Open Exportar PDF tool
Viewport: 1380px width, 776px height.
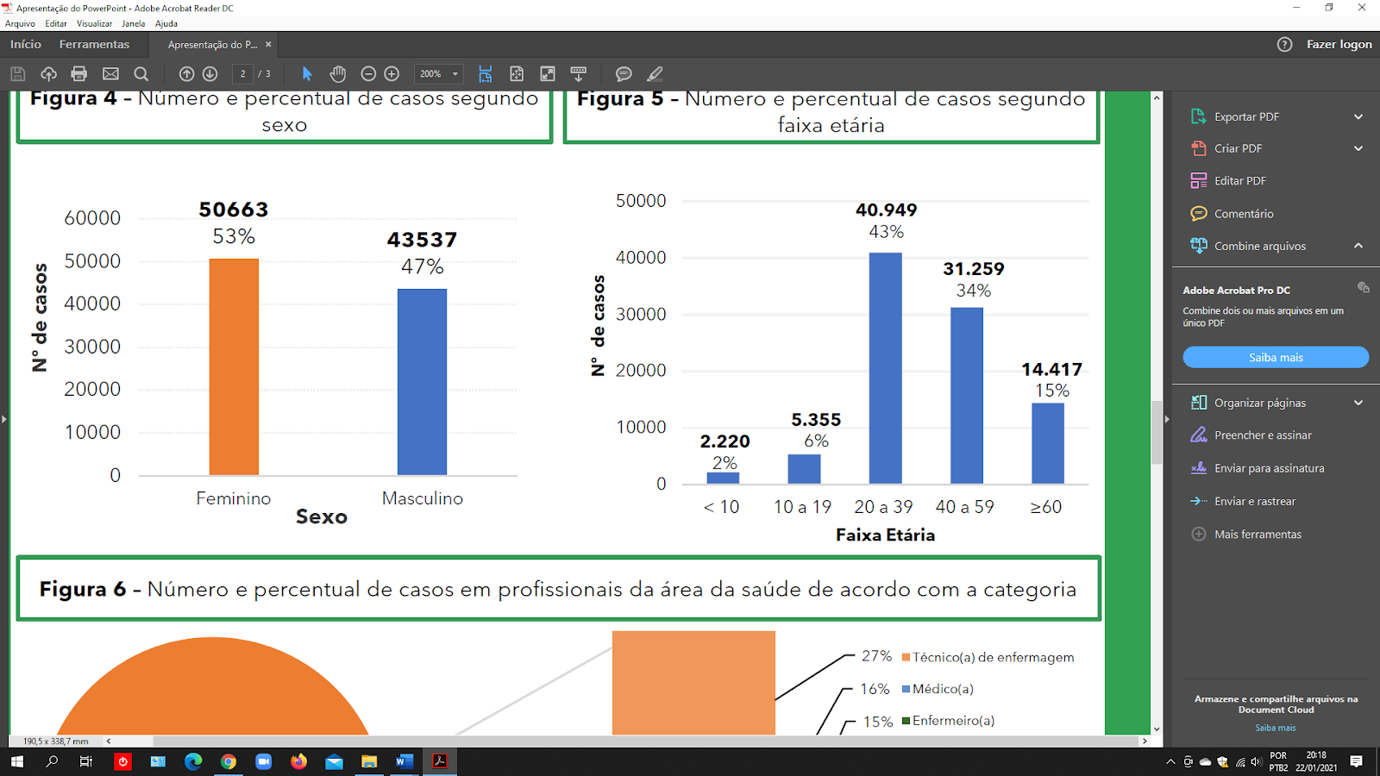(x=1246, y=116)
